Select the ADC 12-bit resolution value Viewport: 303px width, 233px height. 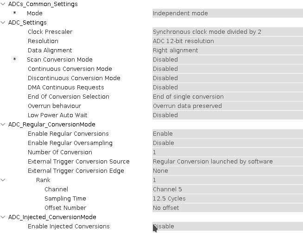(x=227, y=41)
